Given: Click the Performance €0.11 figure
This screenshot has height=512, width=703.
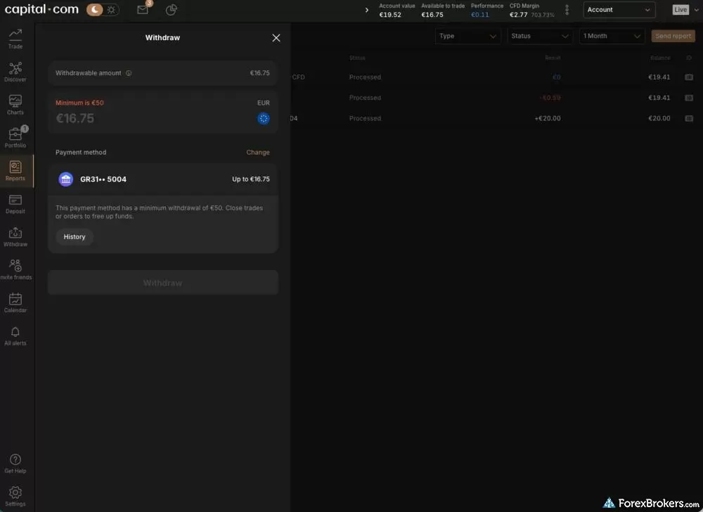Looking at the screenshot, I should 479,15.
